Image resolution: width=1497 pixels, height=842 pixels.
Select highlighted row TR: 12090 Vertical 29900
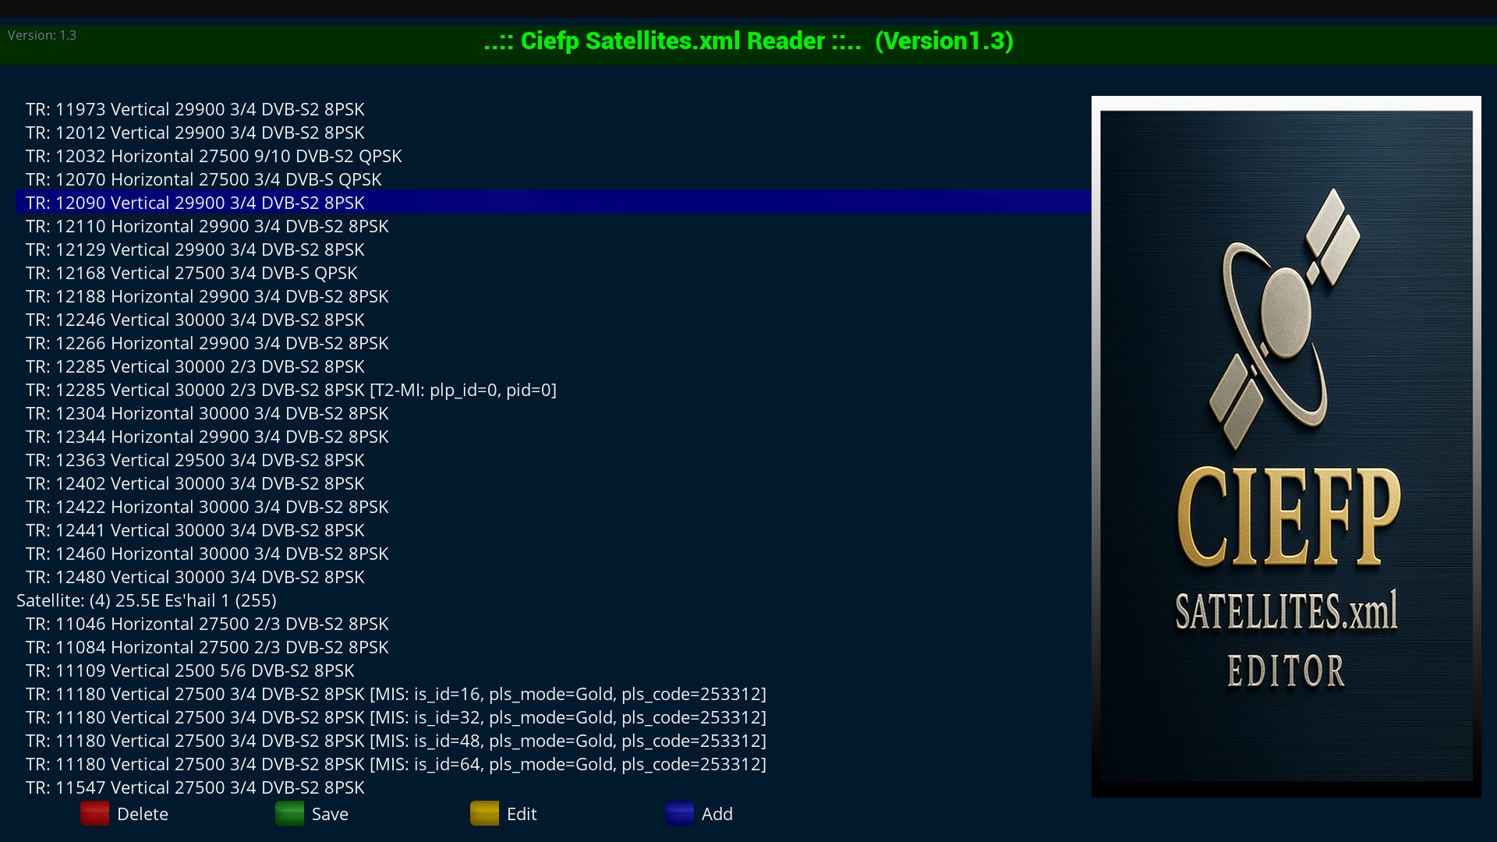pos(554,203)
